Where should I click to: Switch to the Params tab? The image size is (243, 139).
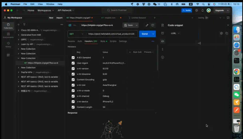(71, 41)
